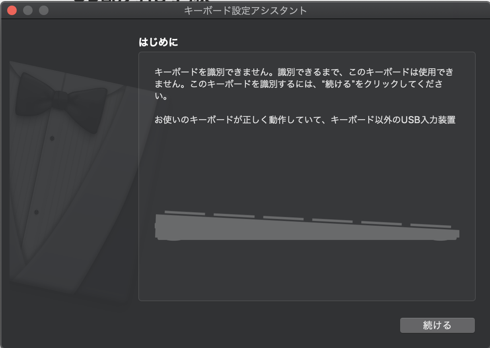Click the lower shirt stud on tuxedo
This screenshot has height=348, width=490.
tap(36, 212)
